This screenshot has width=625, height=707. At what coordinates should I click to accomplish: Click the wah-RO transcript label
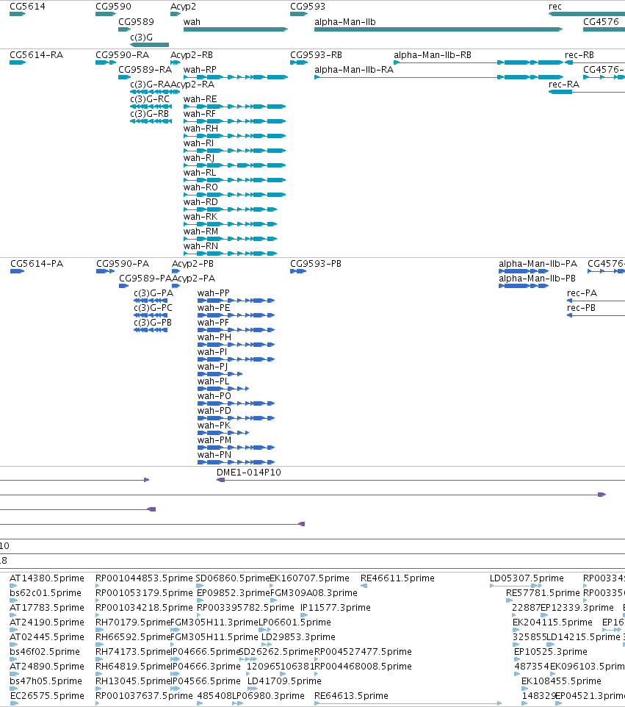201,187
